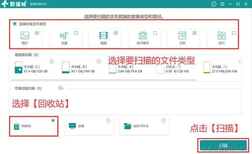Check the 音频 audio checkbox
This screenshot has height=154, width=252.
pos(77,33)
